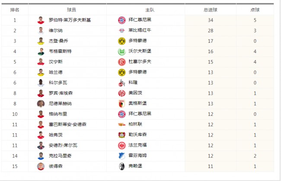281x181 pixels.
Task: Click the Köln club logo
Action: pos(121,83)
